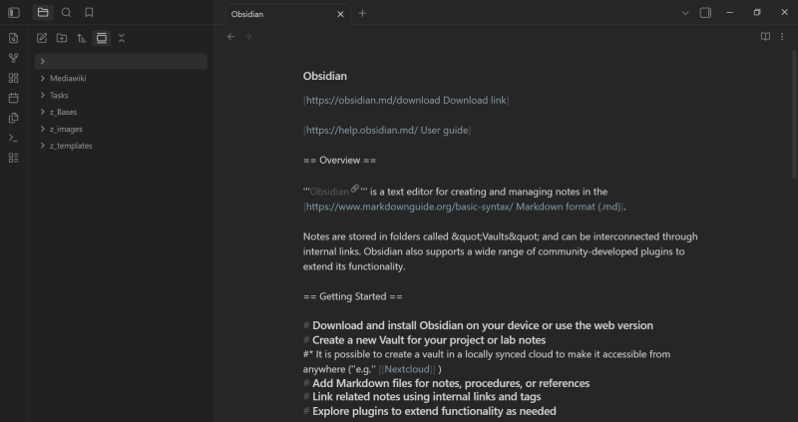Expand the Mediawiki folder chevron
The height and width of the screenshot is (422, 798).
pos(43,78)
